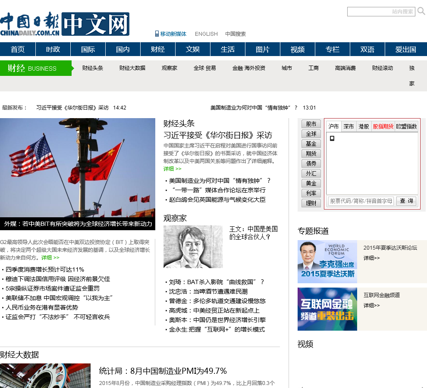
Task: Click the mobile phone icon beside 移动新媒体
Action: [x=157, y=34]
